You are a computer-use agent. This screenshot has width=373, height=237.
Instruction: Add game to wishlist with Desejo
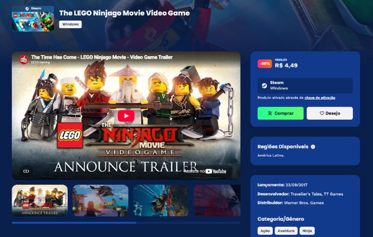[330, 113]
